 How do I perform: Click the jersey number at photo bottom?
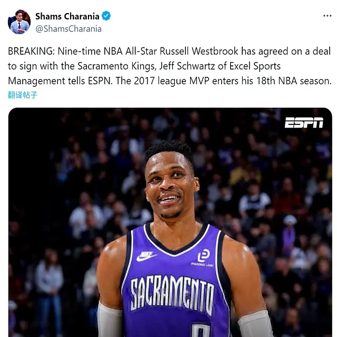(201, 330)
